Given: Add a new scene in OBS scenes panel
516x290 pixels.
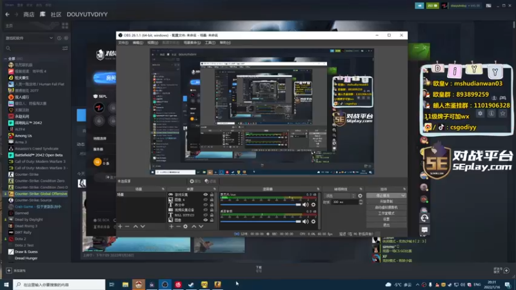Looking at the screenshot, I should (120, 227).
